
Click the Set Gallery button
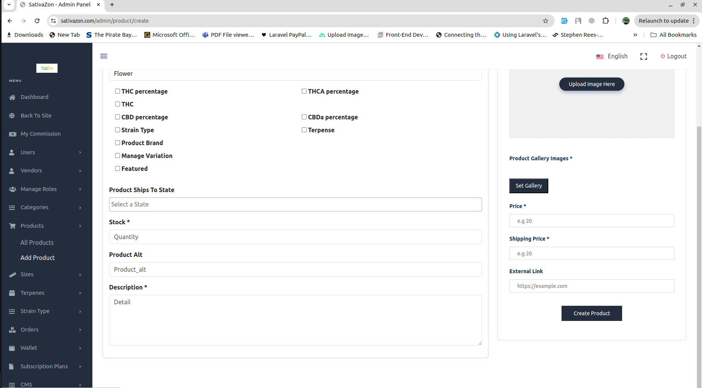(x=529, y=186)
